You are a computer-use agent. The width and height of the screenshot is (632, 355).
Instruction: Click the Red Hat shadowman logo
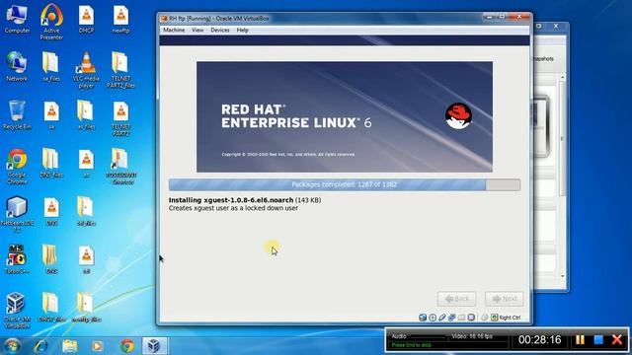[458, 116]
